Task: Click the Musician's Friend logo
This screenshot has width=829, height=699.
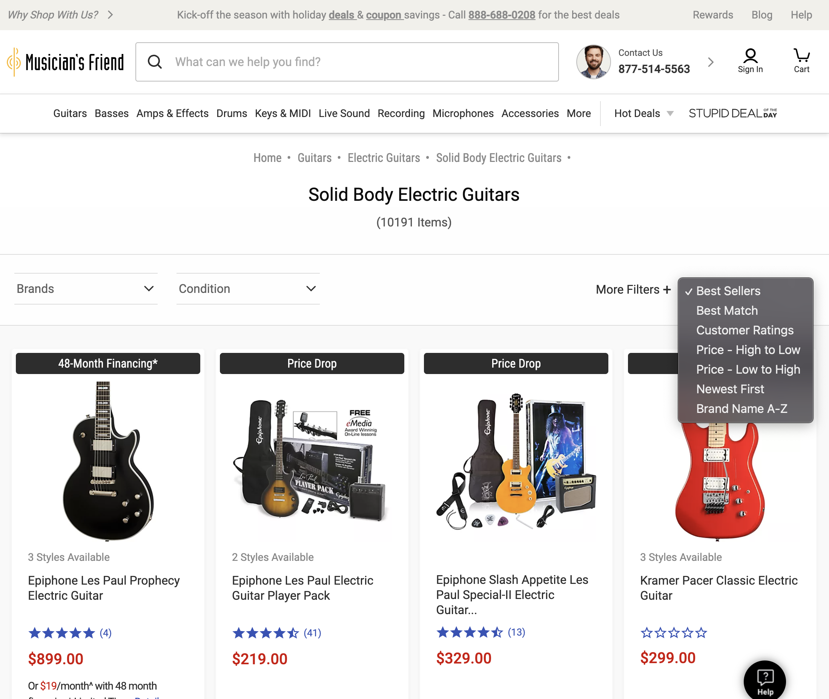Action: pyautogui.click(x=65, y=62)
